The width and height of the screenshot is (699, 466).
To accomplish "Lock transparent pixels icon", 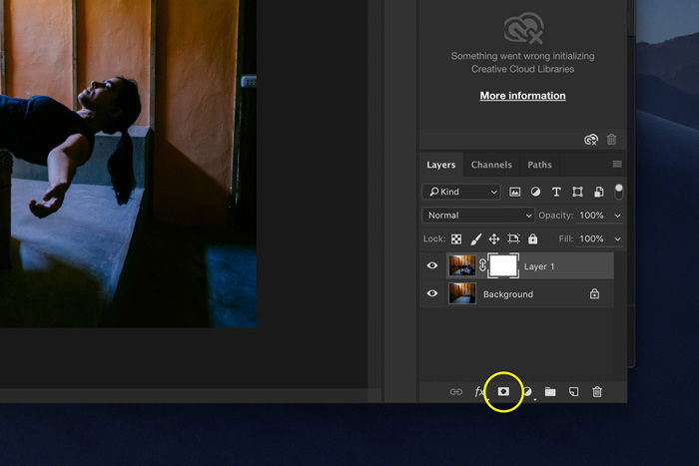I will [x=456, y=239].
